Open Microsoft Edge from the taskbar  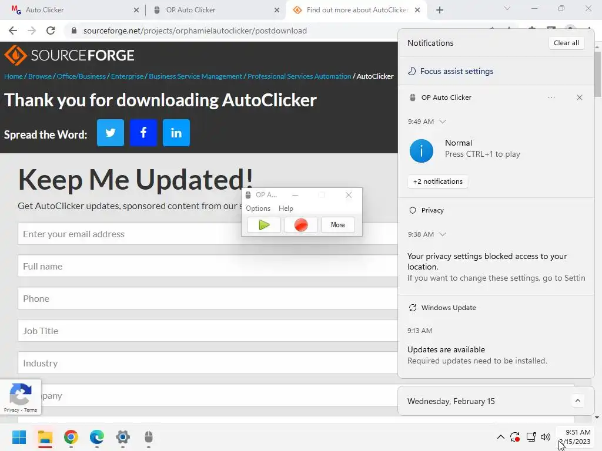97,437
